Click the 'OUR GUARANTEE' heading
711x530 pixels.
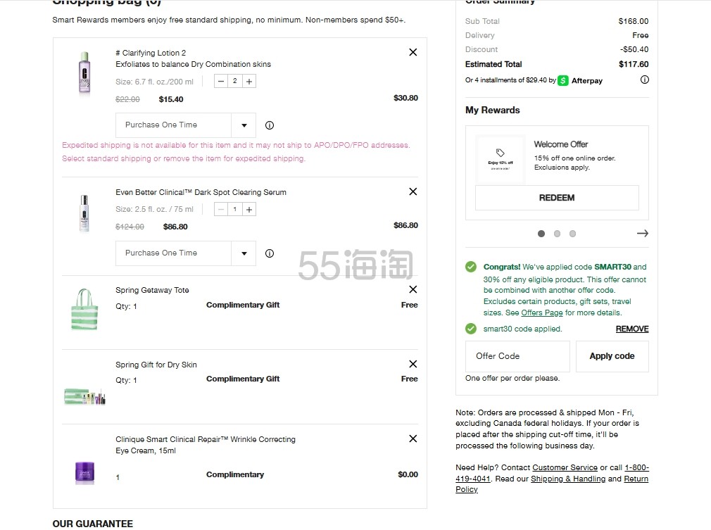(92, 524)
